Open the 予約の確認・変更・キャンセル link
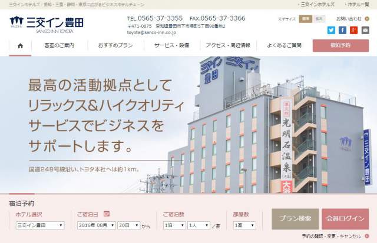 [332, 237]
